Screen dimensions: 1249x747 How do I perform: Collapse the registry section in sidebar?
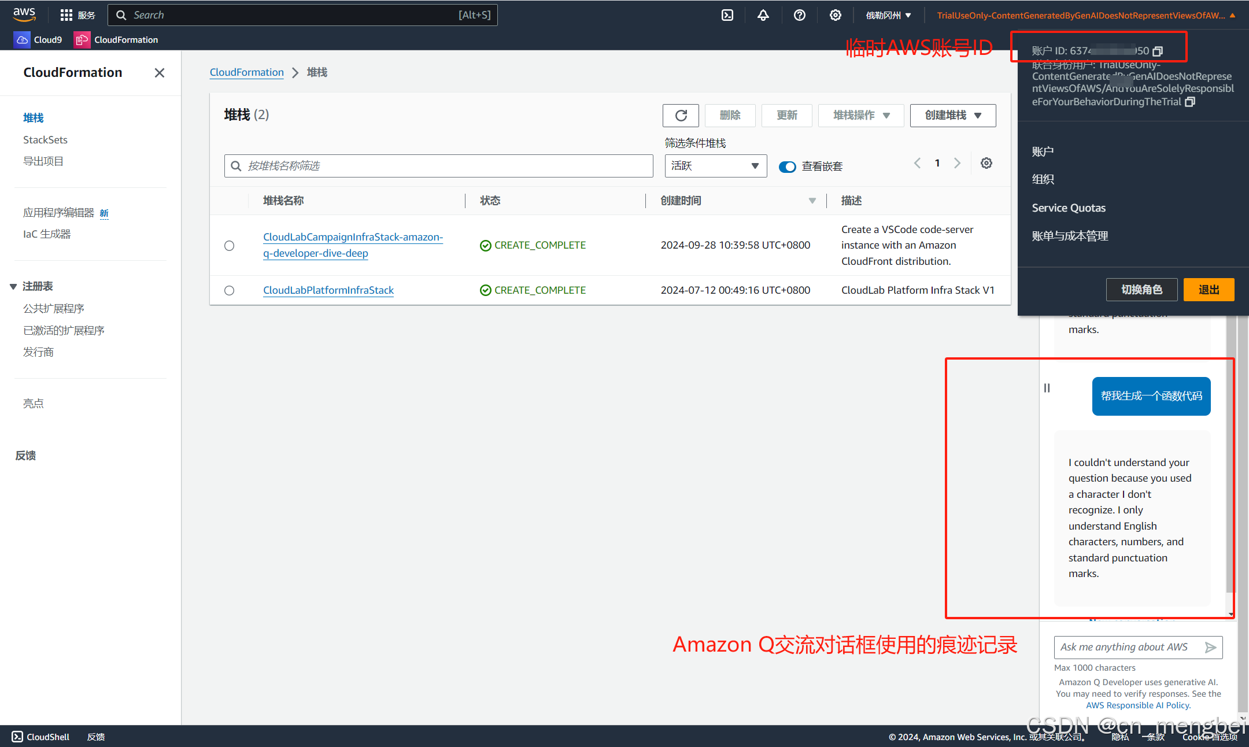point(13,286)
